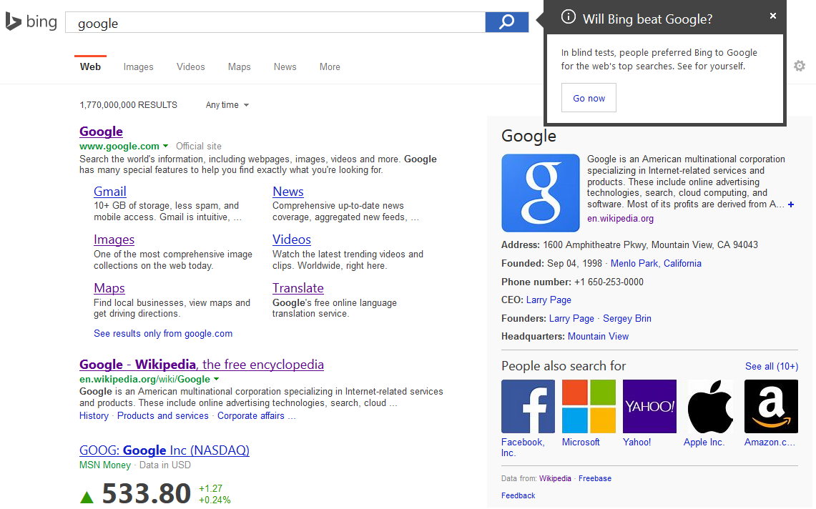Select the Amazon logo thumbnail

click(771, 406)
